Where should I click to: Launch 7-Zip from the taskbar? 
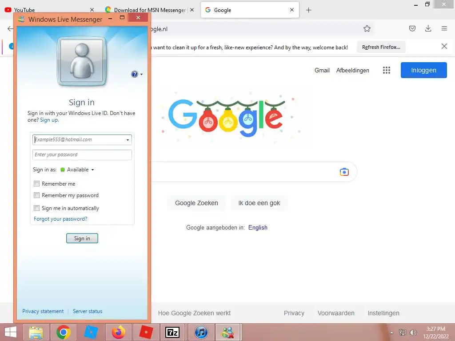click(x=172, y=332)
